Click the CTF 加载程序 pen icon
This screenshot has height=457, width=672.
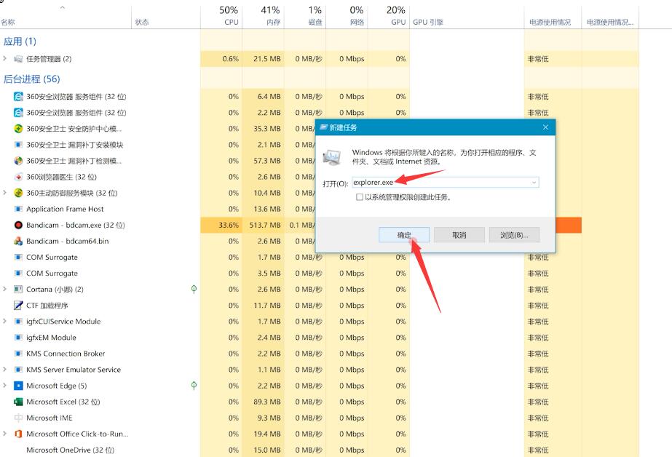[18, 306]
